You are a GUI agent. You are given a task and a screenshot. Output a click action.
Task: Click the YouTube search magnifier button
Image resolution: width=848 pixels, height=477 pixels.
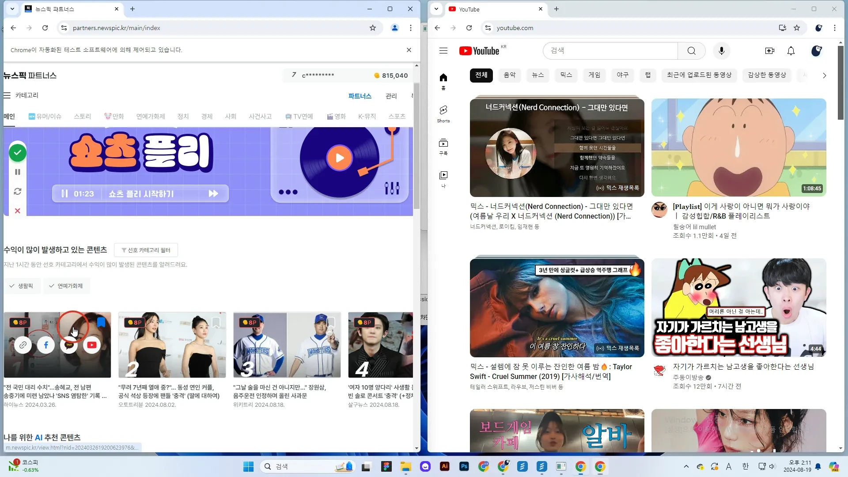[x=692, y=51]
